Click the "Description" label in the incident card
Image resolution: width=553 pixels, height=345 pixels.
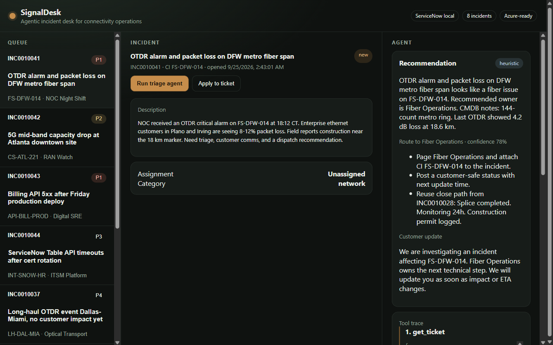[152, 110]
